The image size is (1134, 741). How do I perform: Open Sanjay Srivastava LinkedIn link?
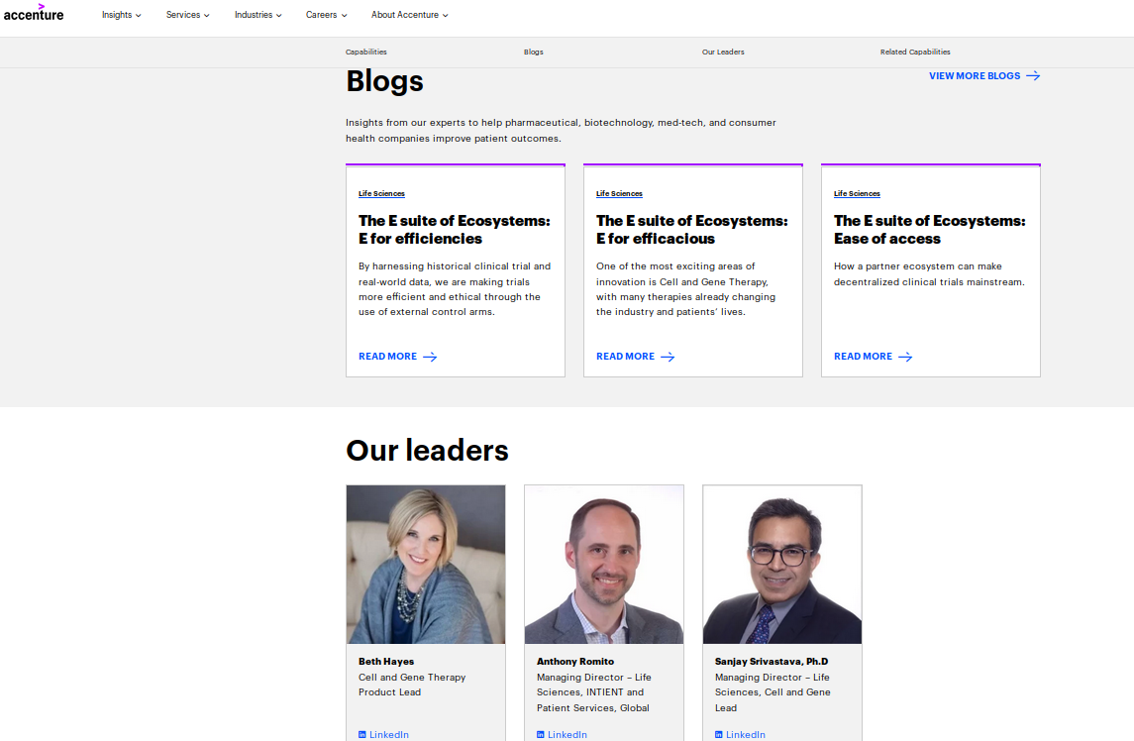click(741, 734)
